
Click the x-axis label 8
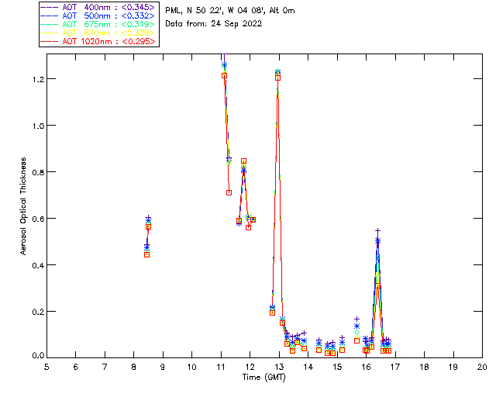click(134, 367)
